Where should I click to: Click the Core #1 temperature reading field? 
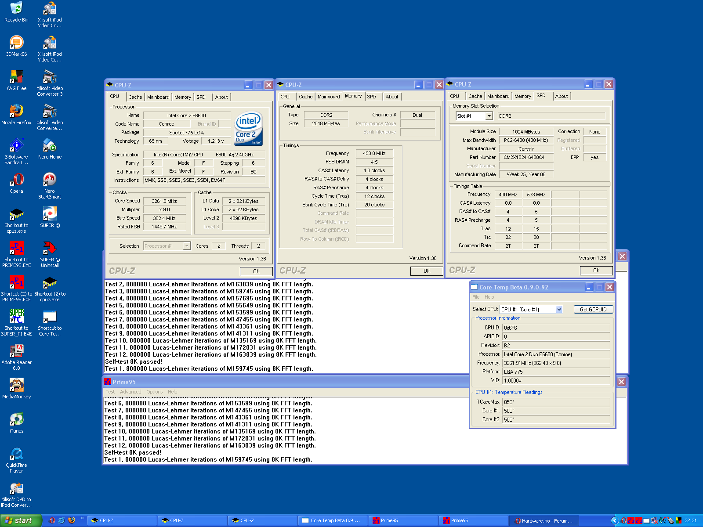(556, 411)
